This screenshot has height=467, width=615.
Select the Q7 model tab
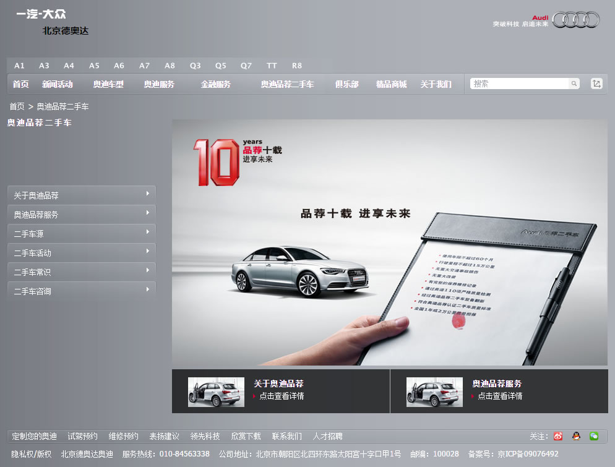pos(246,66)
